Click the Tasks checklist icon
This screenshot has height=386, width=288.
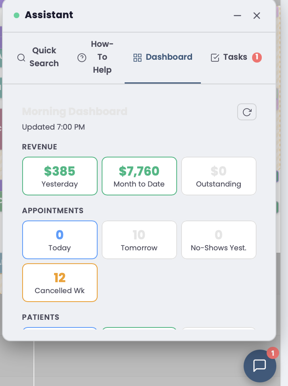point(214,57)
